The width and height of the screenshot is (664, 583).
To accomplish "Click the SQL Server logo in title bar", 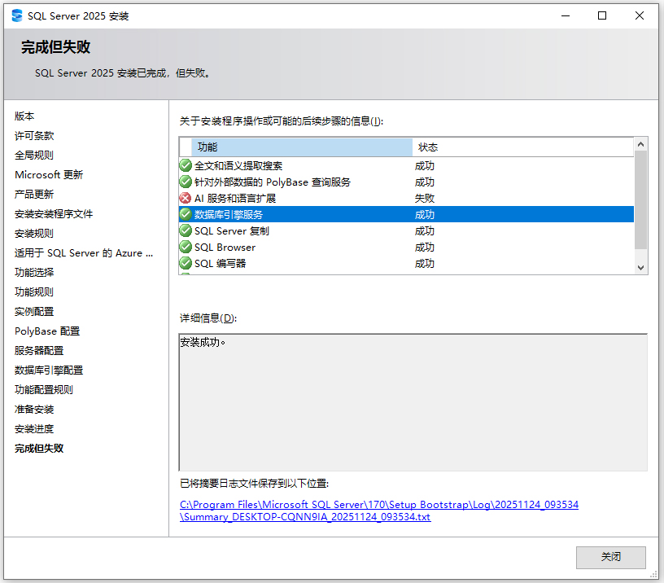I will point(17,15).
